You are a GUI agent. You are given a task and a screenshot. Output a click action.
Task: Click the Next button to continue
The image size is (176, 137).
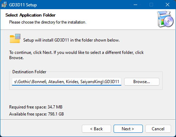[x=128, y=129]
